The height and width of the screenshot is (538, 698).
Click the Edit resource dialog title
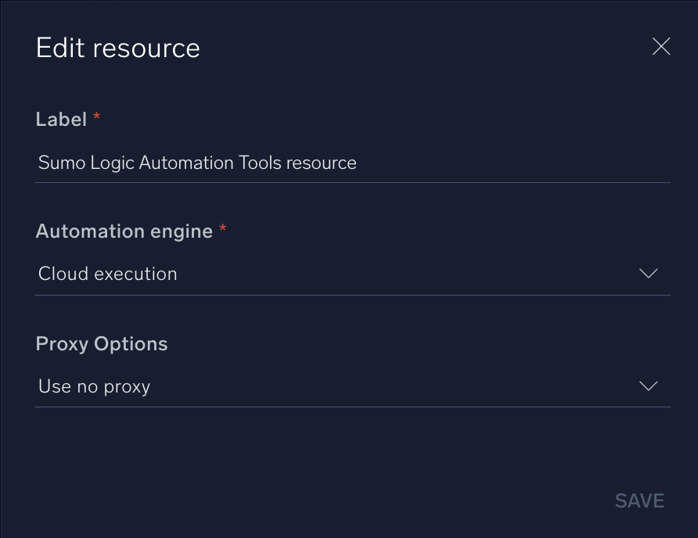(x=117, y=47)
